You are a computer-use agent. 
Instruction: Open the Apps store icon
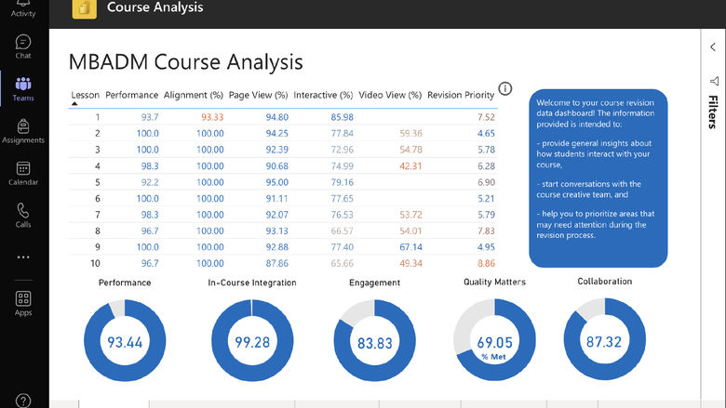click(23, 304)
